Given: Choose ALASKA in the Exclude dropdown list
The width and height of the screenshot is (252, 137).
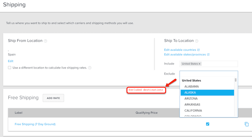Looking at the screenshot, I should pos(207,93).
